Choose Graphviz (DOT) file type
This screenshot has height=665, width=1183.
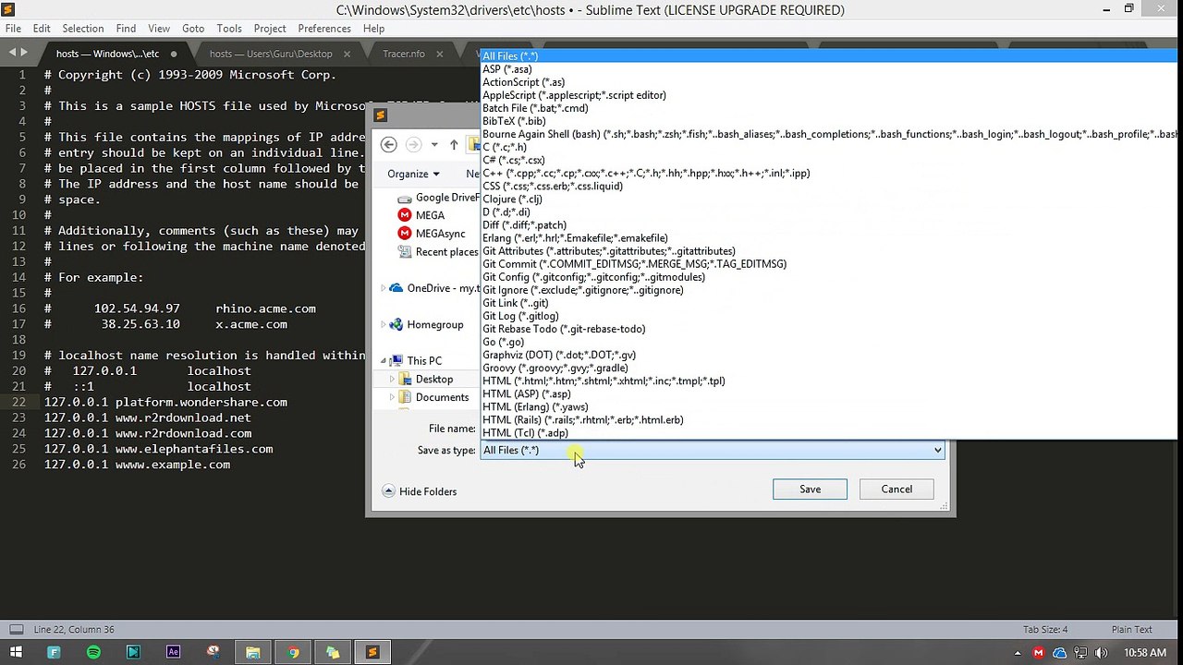tap(828, 355)
